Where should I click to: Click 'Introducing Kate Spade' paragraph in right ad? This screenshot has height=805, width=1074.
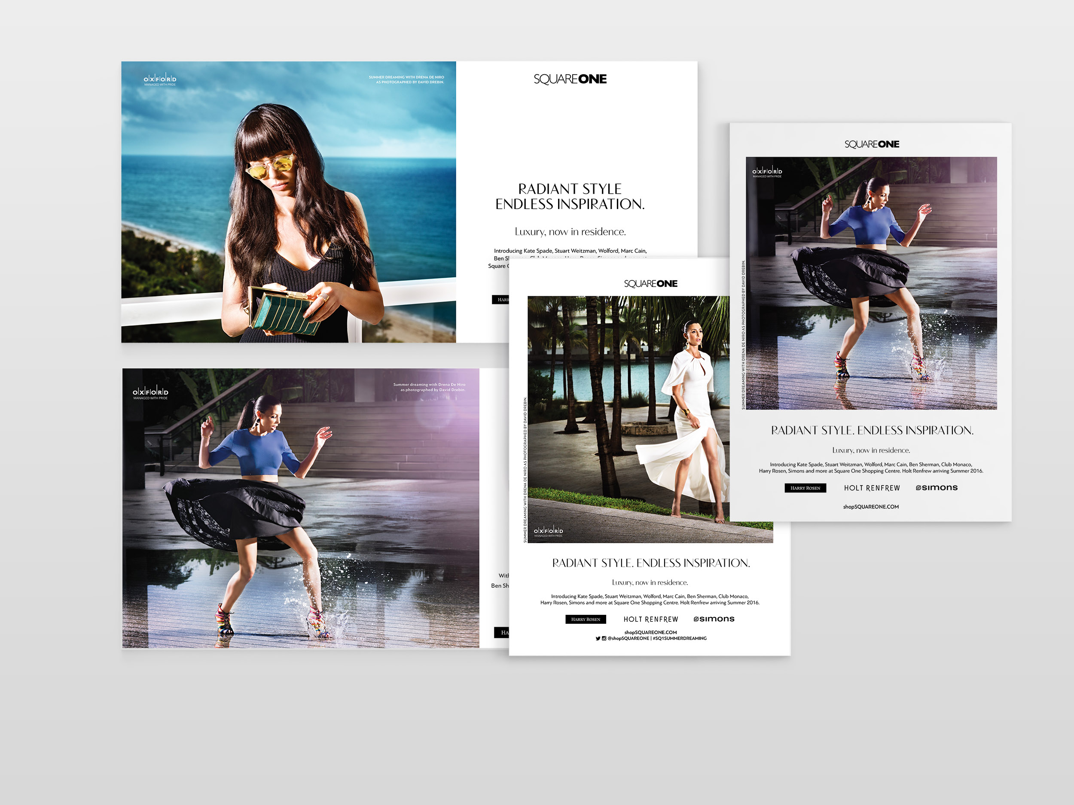tap(871, 468)
